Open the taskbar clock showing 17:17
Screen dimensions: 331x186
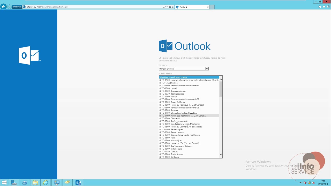tap(323, 183)
